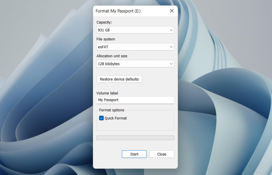Click the Start button
The width and height of the screenshot is (272, 175).
click(x=134, y=154)
